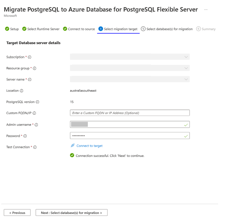Click the Test Connection info icon
The width and height of the screenshot is (226, 218).
click(x=35, y=147)
